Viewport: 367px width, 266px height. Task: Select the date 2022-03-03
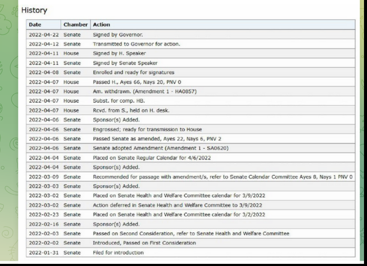coord(44,186)
